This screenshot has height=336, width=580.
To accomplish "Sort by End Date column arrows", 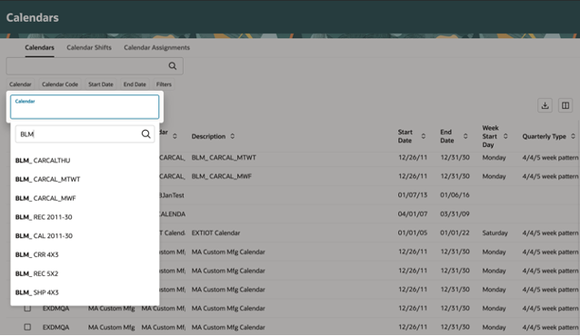I will 465,136.
